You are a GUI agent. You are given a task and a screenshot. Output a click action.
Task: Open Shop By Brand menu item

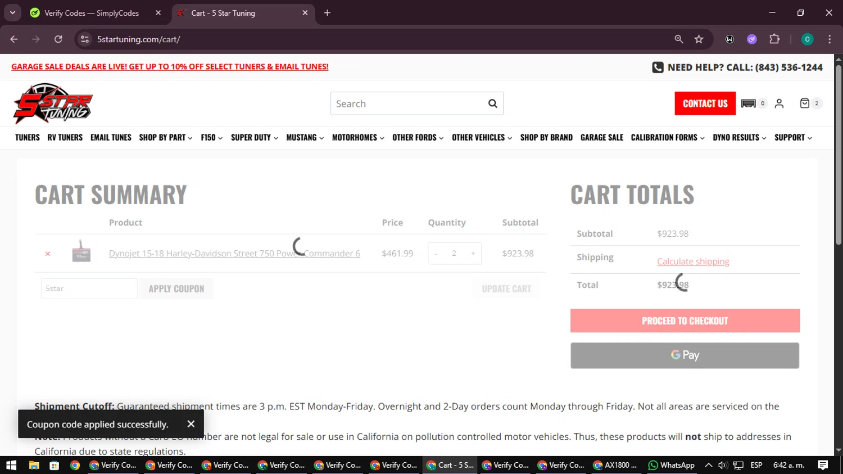(x=546, y=137)
